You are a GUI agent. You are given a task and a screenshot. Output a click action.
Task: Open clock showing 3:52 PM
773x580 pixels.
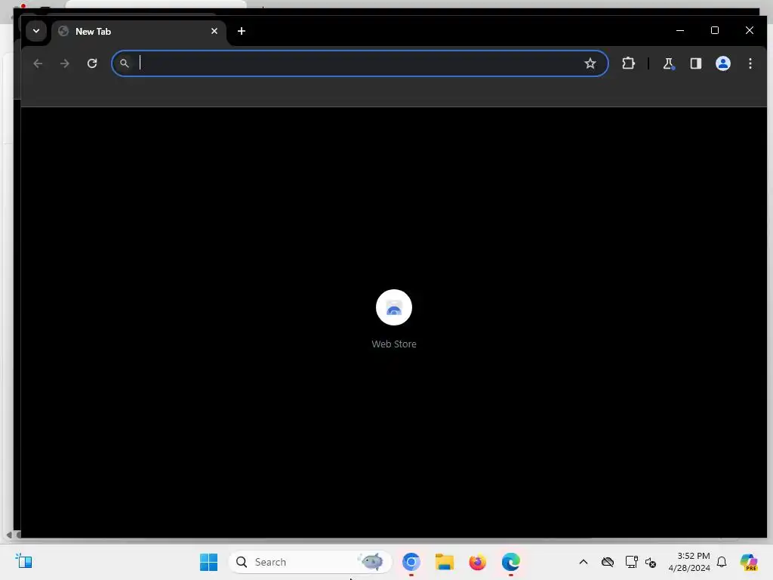coord(689,562)
